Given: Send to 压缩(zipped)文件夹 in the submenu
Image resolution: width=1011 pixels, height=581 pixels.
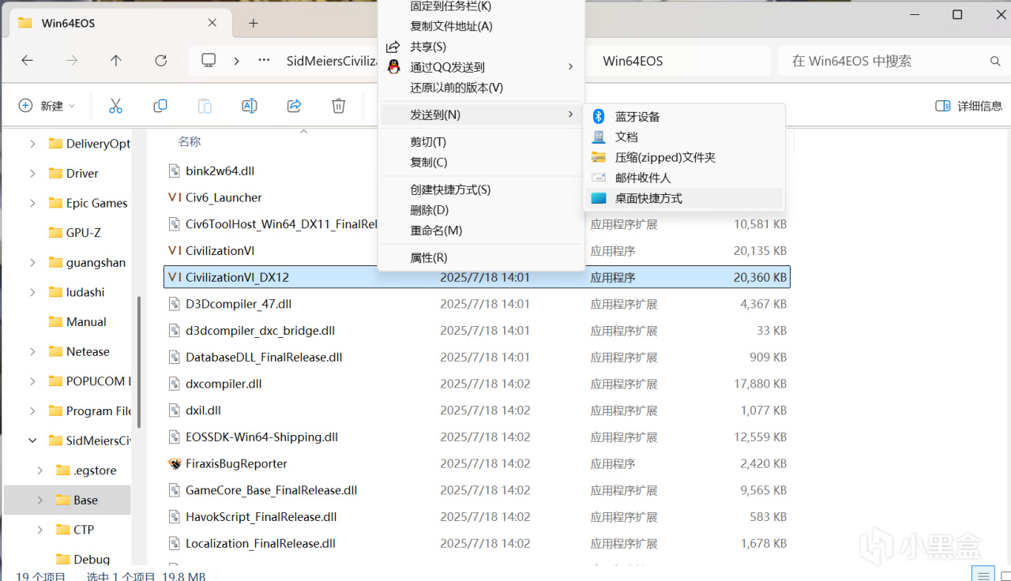Looking at the screenshot, I should [x=684, y=157].
